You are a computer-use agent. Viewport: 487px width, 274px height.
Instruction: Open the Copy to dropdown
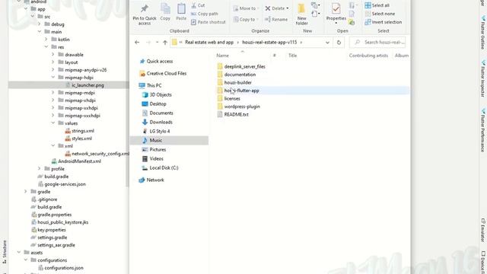pos(246,19)
